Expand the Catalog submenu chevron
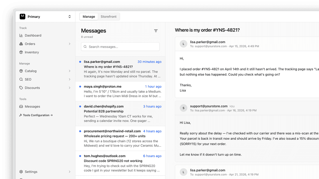Image resolution: width=319 pixels, height=179 pixels. click(x=69, y=71)
